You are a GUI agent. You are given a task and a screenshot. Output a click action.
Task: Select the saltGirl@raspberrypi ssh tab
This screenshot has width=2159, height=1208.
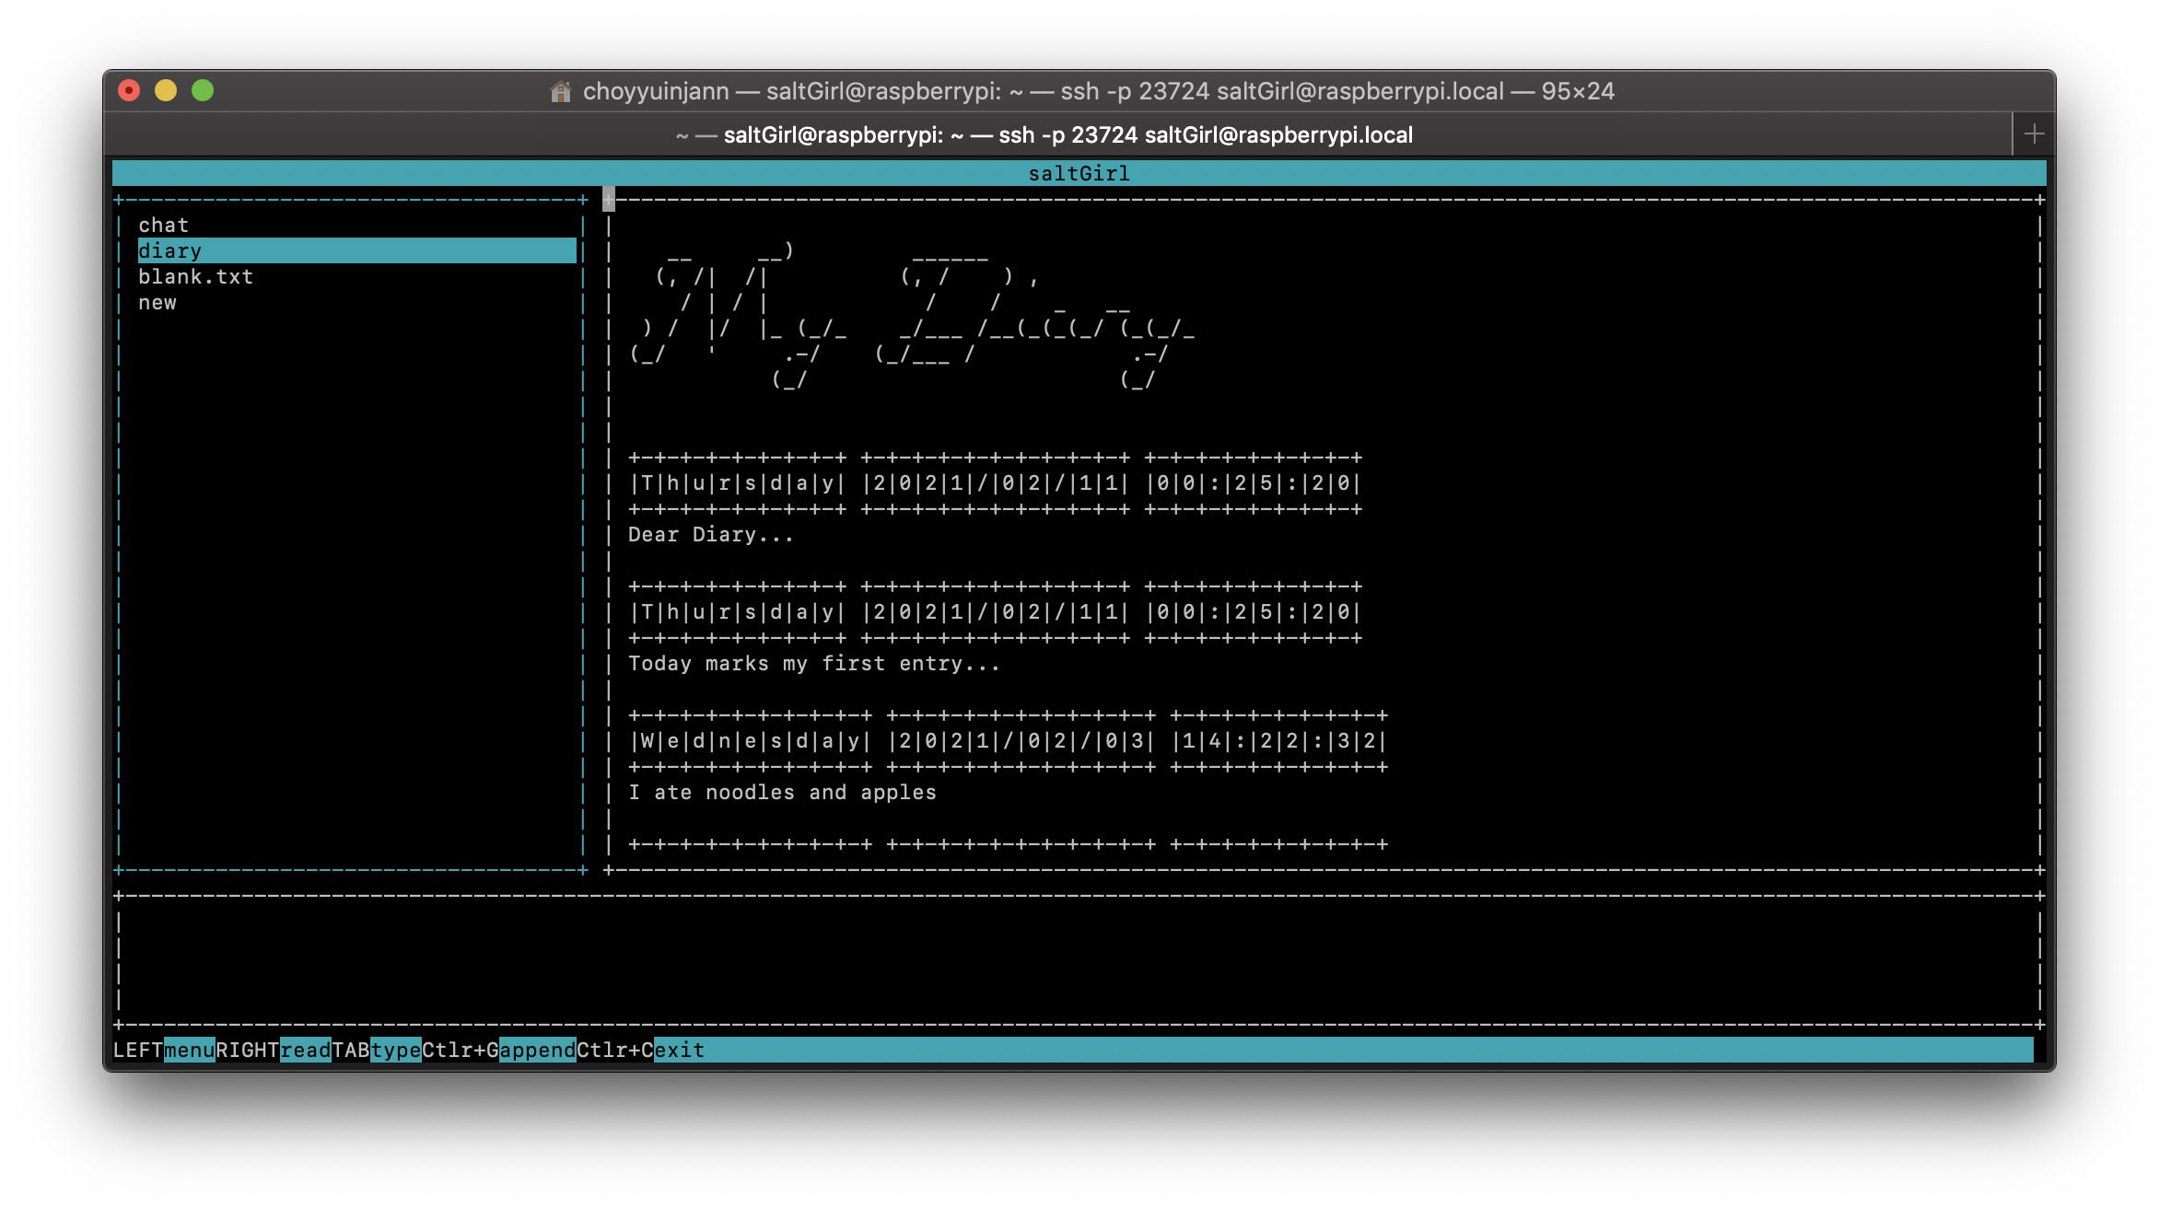[x=1044, y=135]
